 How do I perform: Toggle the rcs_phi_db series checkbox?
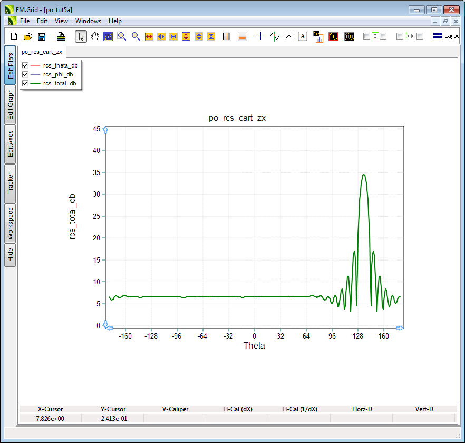pos(25,74)
